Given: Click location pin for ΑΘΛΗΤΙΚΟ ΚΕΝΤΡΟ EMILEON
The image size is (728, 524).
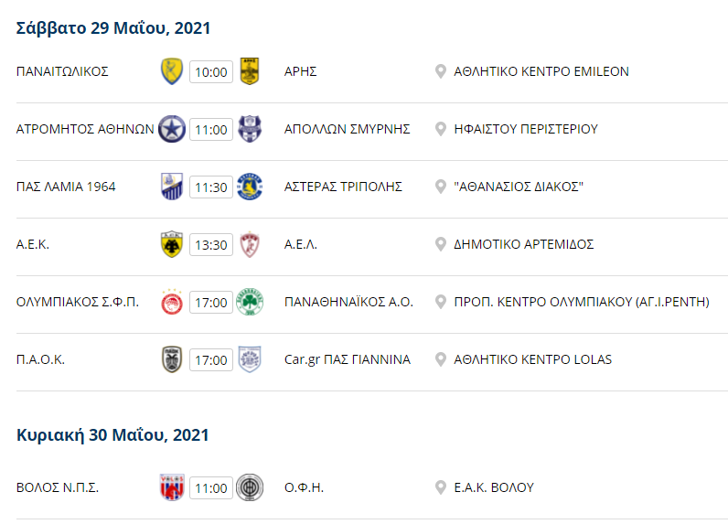Looking at the screenshot, I should point(440,71).
